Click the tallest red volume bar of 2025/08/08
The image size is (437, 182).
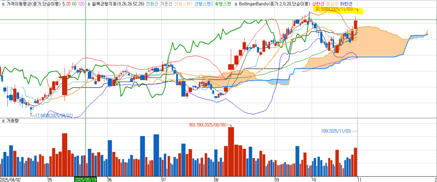[x=231, y=151]
